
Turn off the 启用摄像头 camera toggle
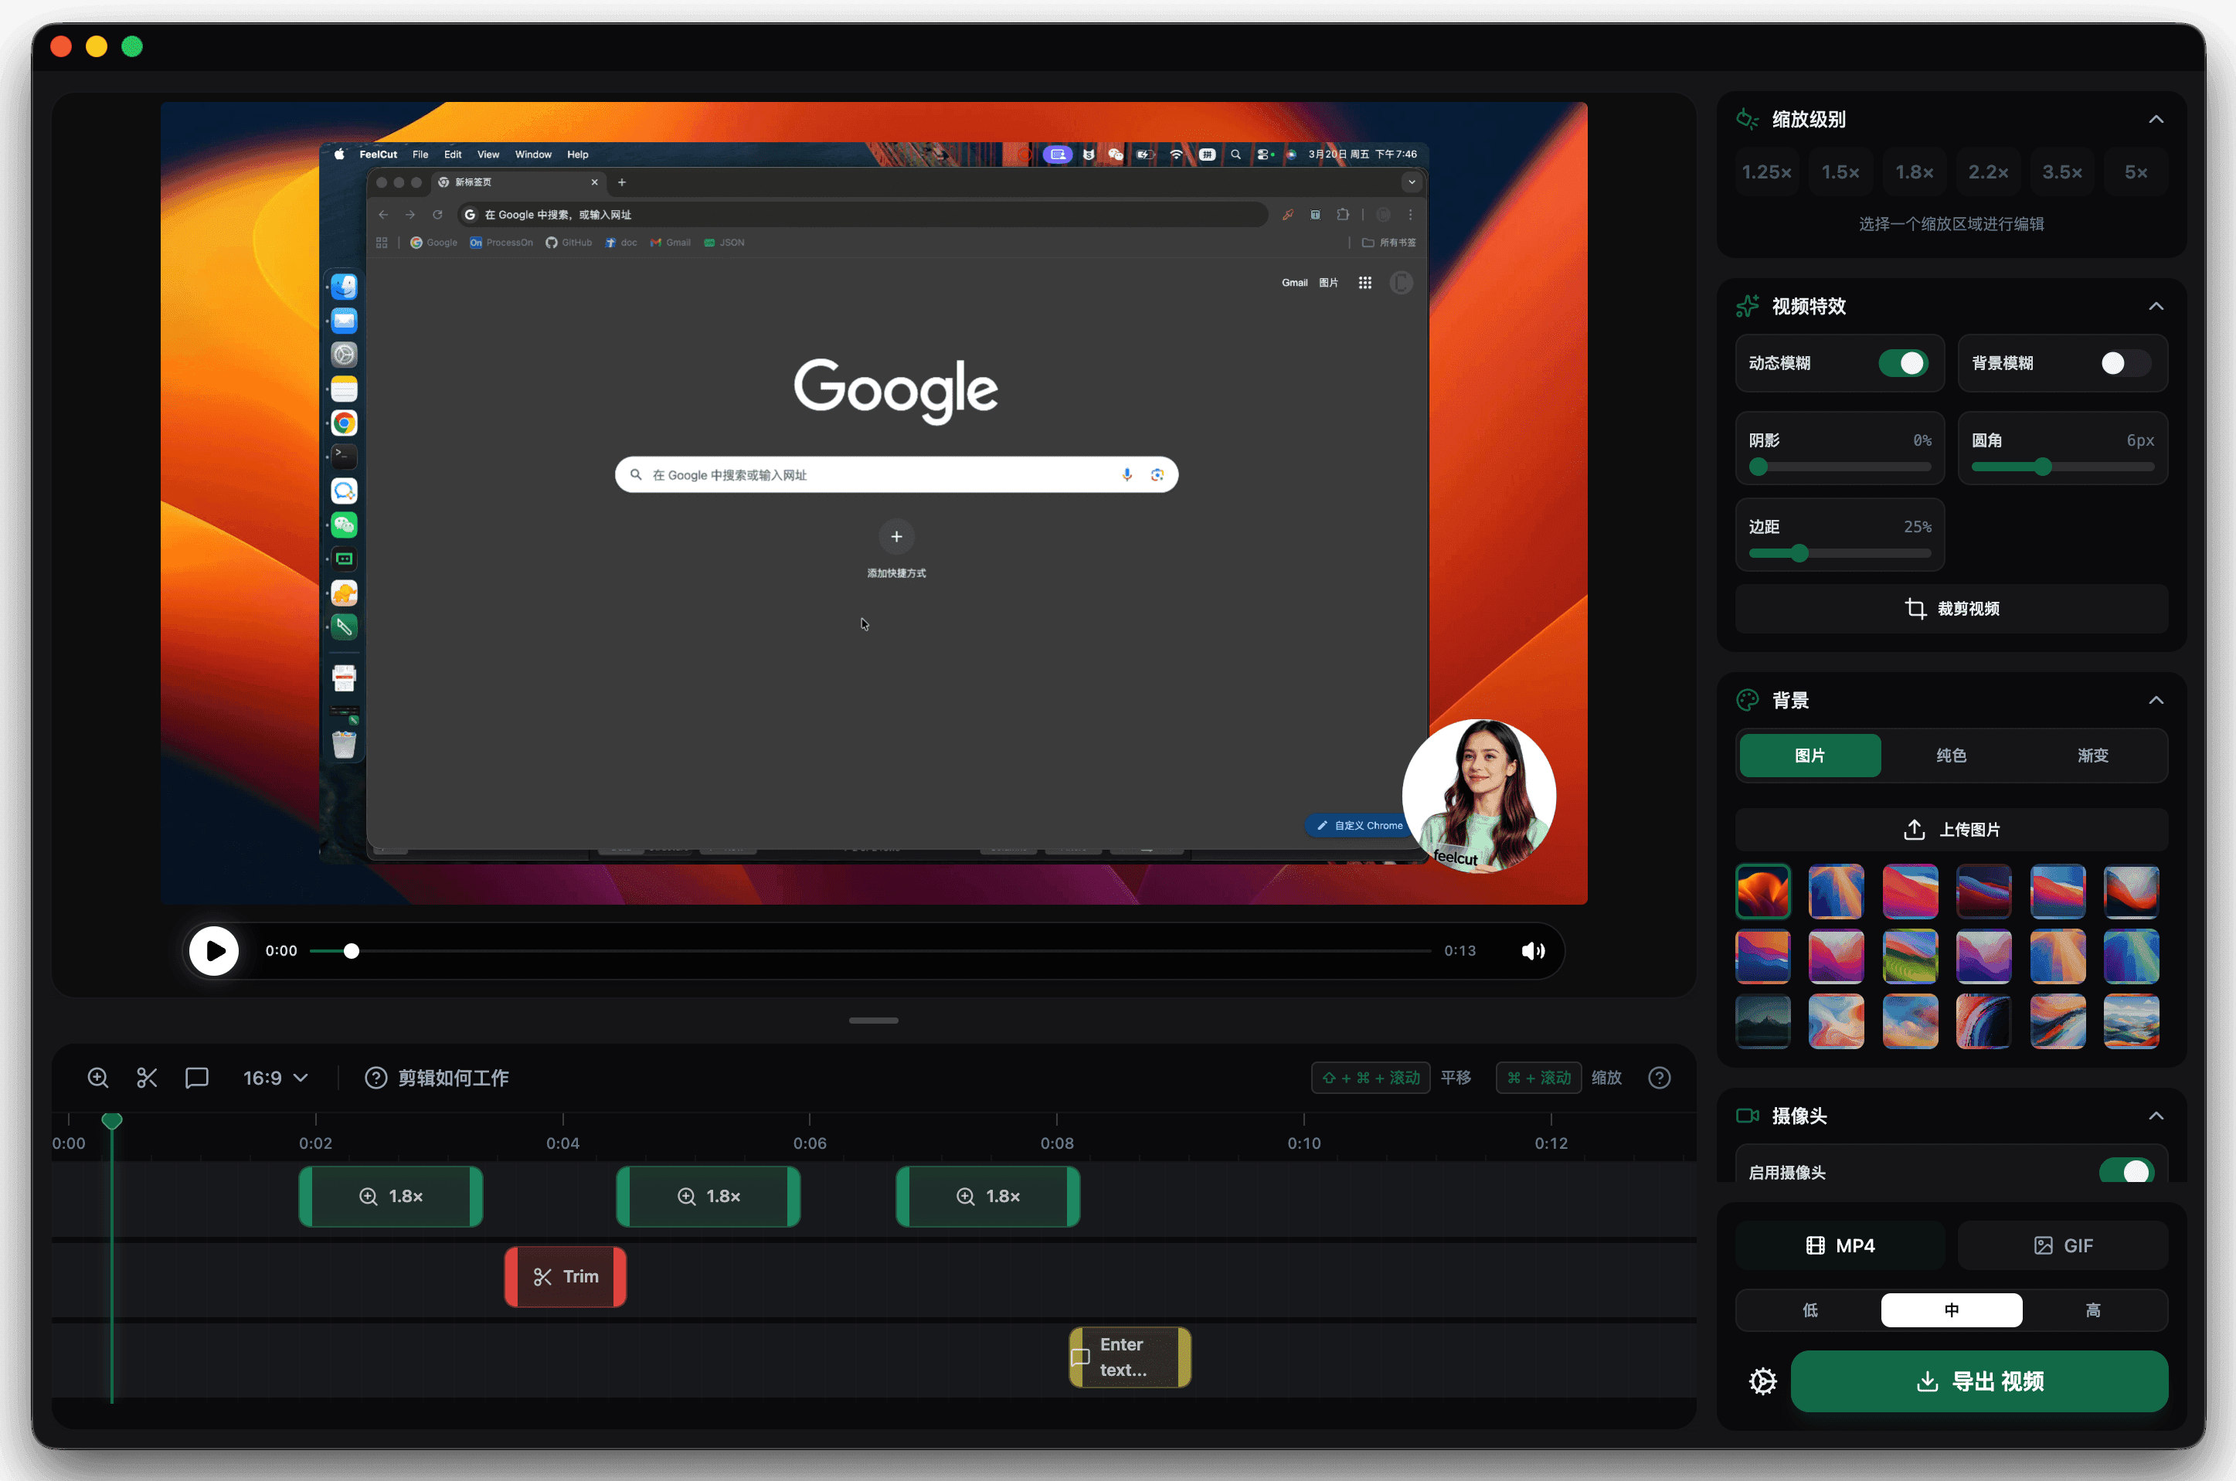click(x=2127, y=1171)
